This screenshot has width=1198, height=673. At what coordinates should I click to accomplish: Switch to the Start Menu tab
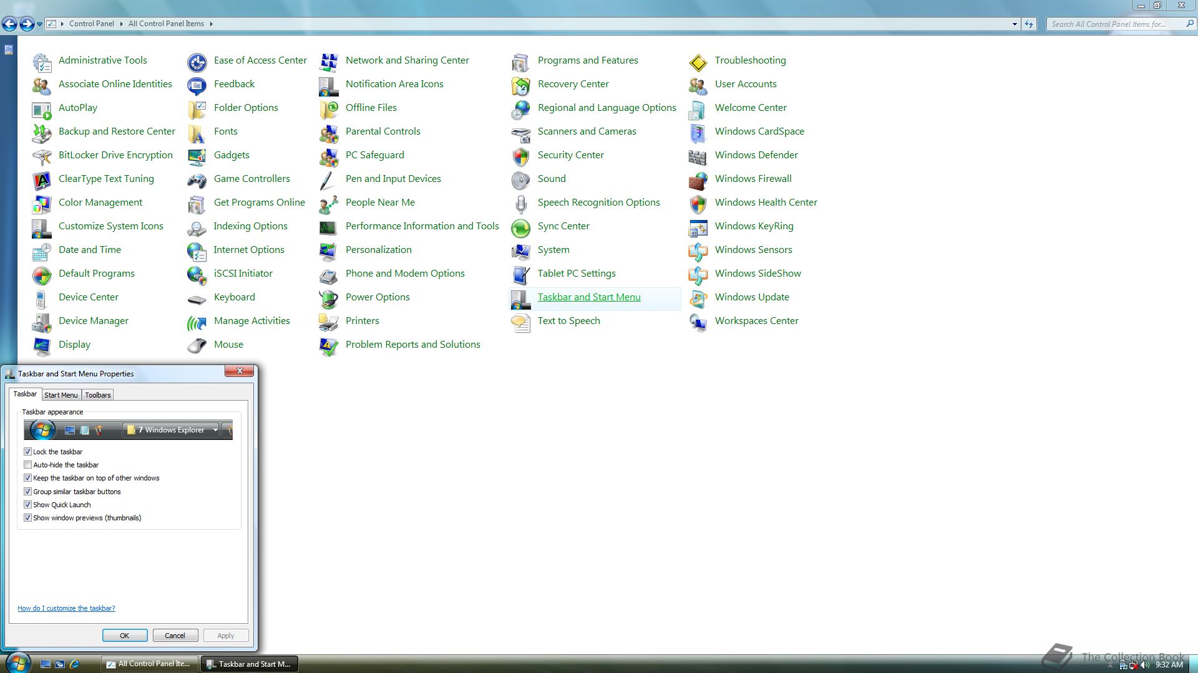(61, 395)
